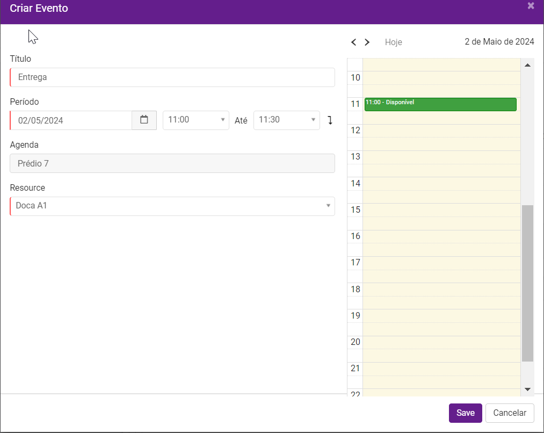This screenshot has width=544, height=433.
Task: Click the end-time adjust arrow icon
Action: coord(330,120)
